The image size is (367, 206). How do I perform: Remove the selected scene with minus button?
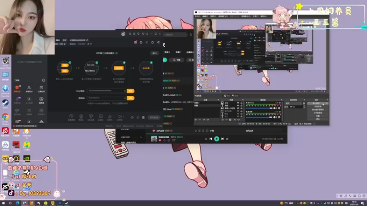point(200,120)
